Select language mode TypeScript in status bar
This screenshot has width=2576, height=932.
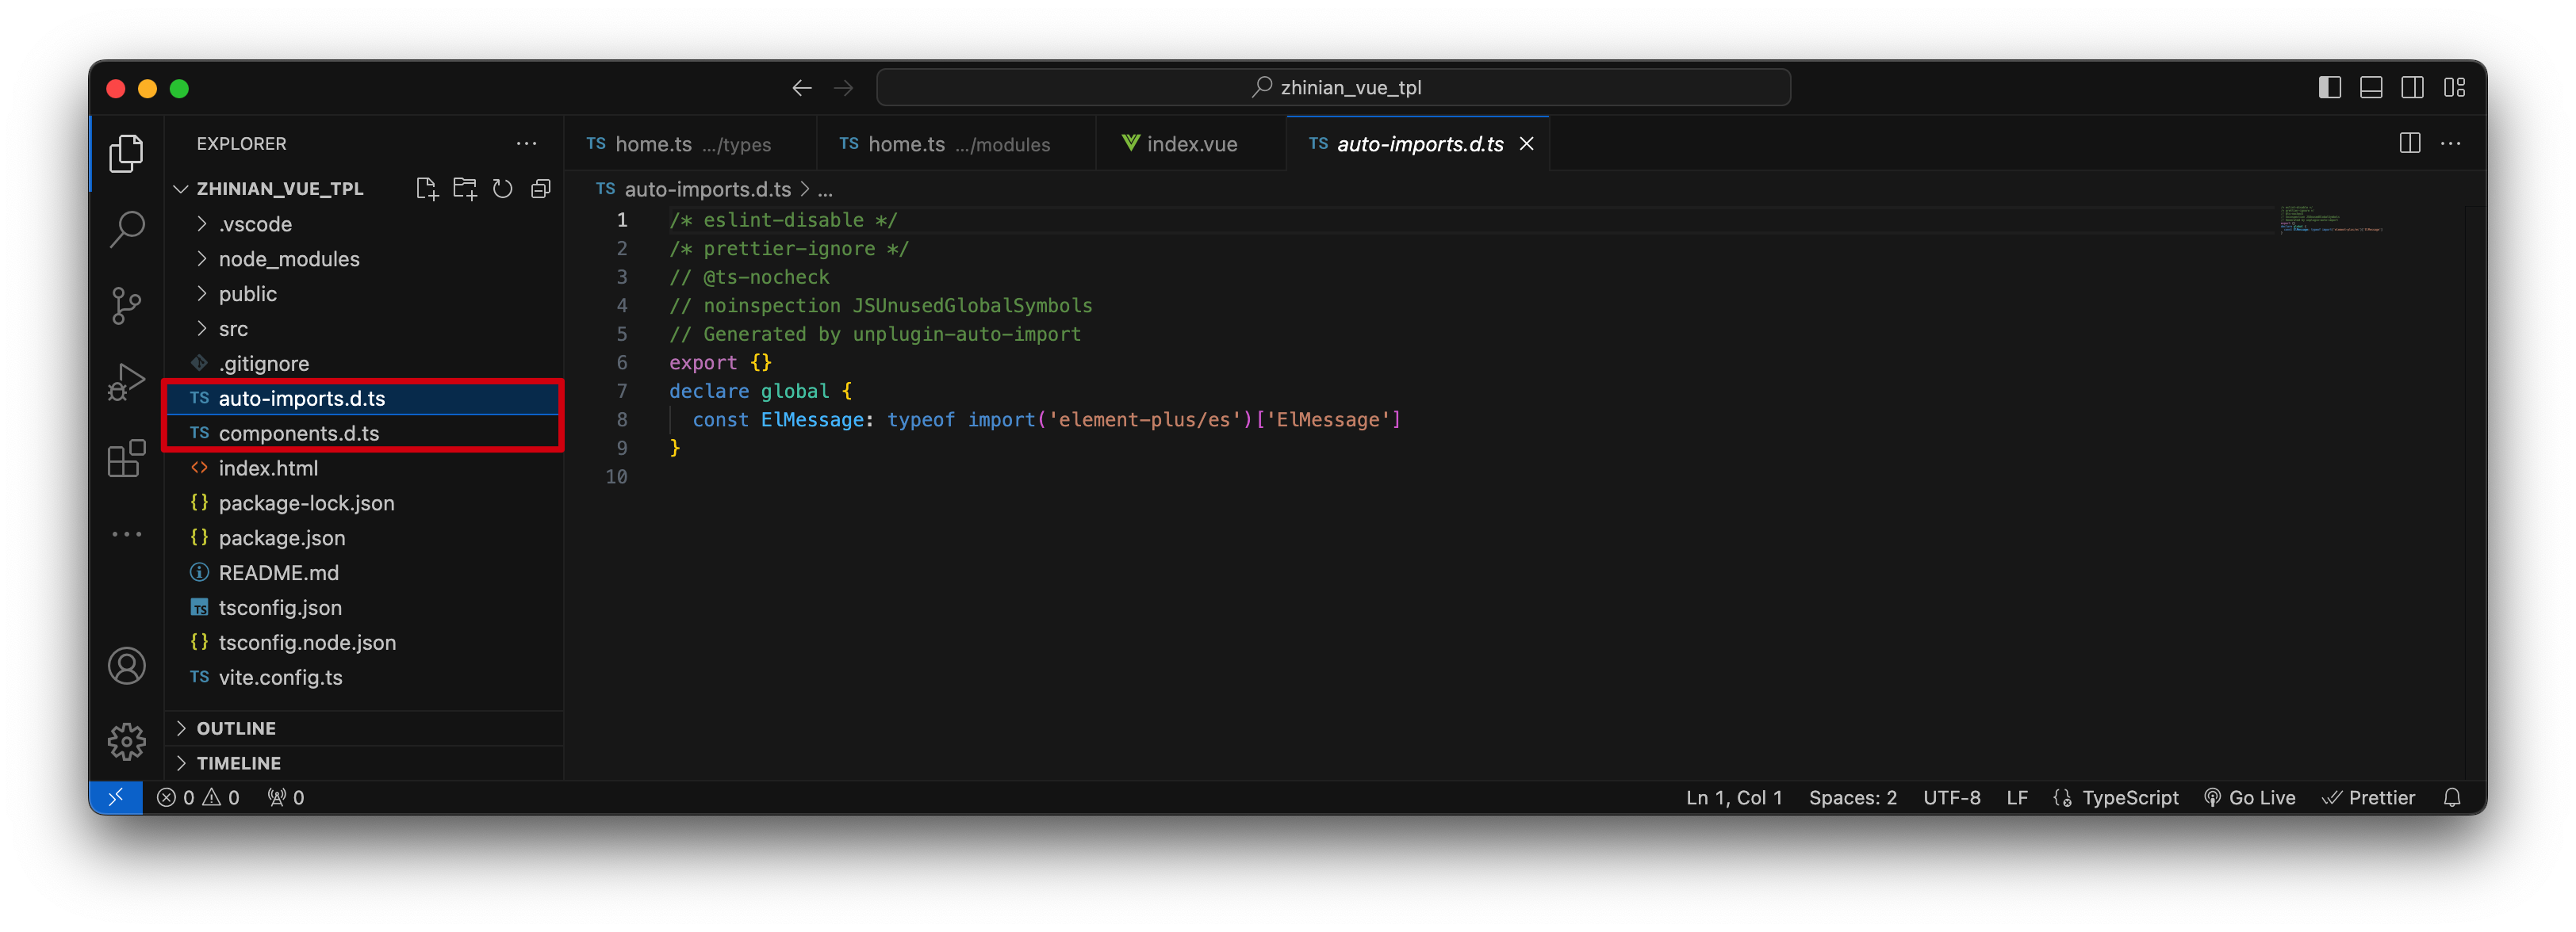coord(2130,797)
